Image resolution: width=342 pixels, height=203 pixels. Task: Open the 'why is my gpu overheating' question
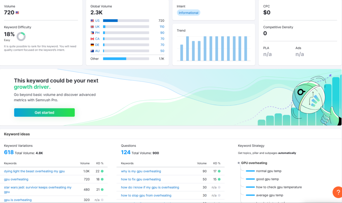click(x=141, y=171)
